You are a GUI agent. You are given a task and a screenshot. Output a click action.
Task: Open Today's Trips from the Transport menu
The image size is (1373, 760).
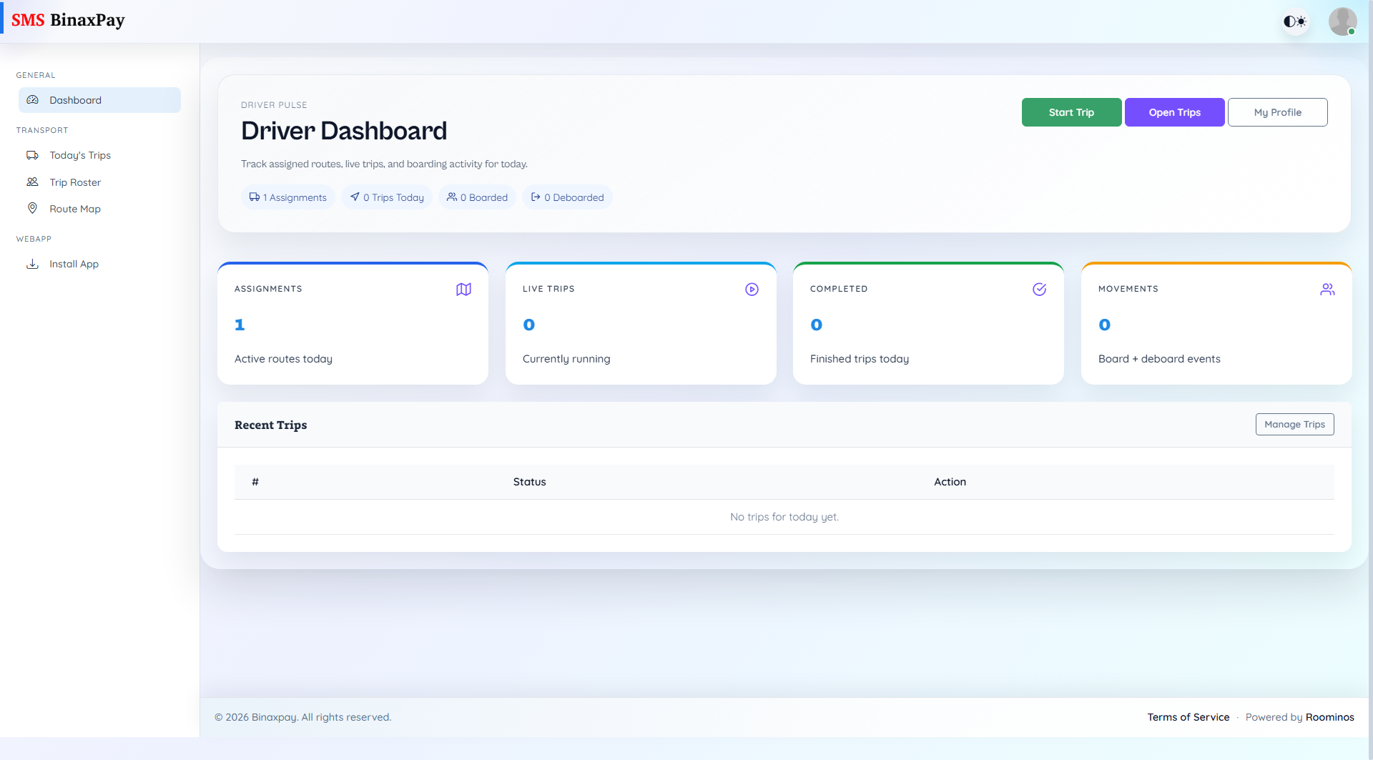[79, 155]
